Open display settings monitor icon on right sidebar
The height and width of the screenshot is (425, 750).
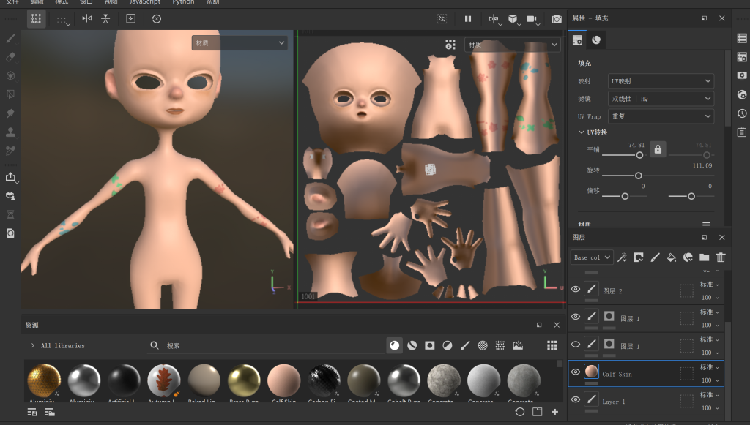point(742,76)
